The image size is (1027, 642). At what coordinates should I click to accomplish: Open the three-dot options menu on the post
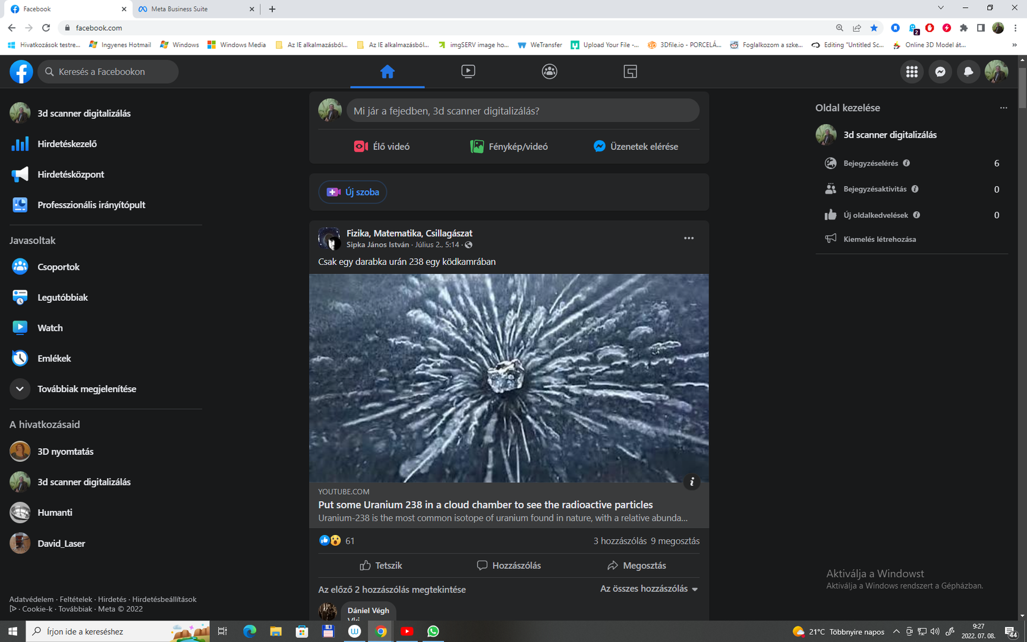coord(688,238)
